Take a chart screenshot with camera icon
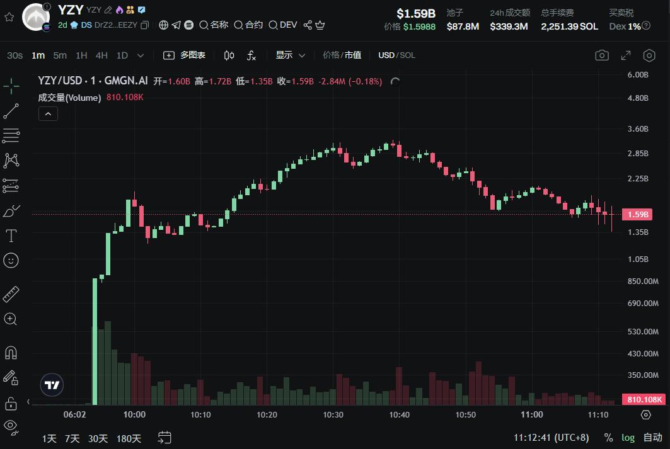 tap(601, 55)
